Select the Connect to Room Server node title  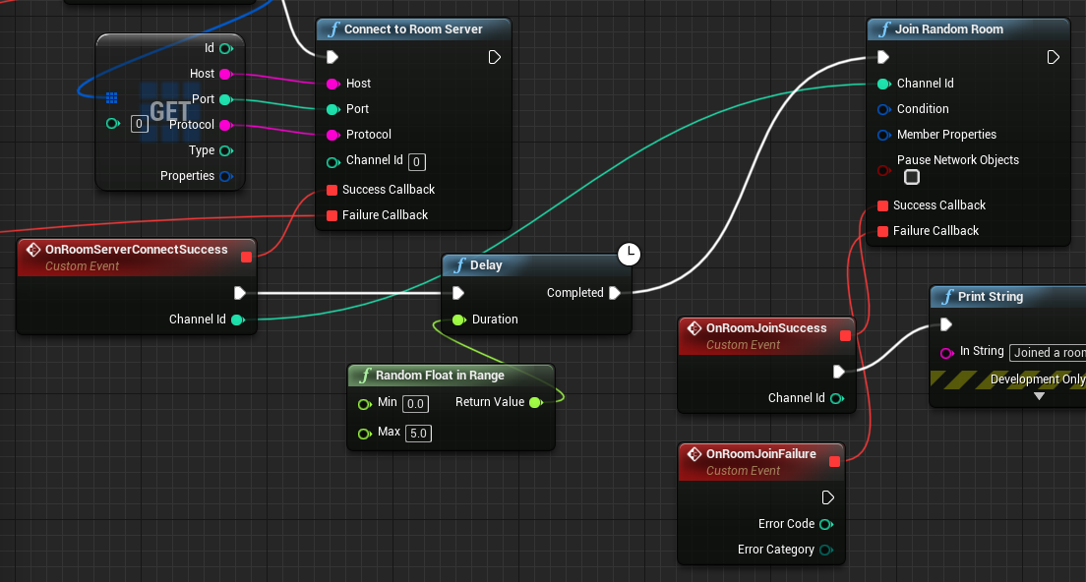[413, 29]
